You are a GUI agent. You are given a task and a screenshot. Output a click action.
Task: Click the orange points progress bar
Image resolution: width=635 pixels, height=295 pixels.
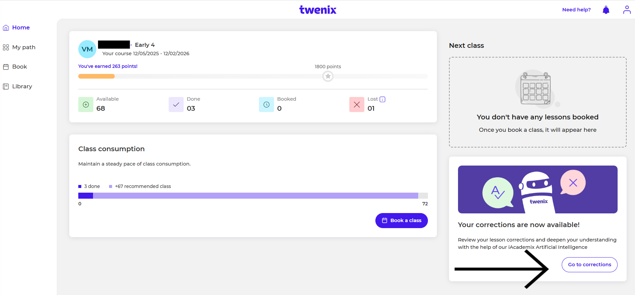(x=96, y=77)
